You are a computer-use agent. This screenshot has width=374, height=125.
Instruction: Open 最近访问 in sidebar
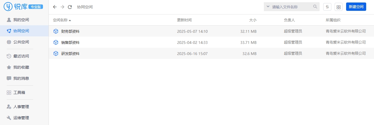(21, 56)
